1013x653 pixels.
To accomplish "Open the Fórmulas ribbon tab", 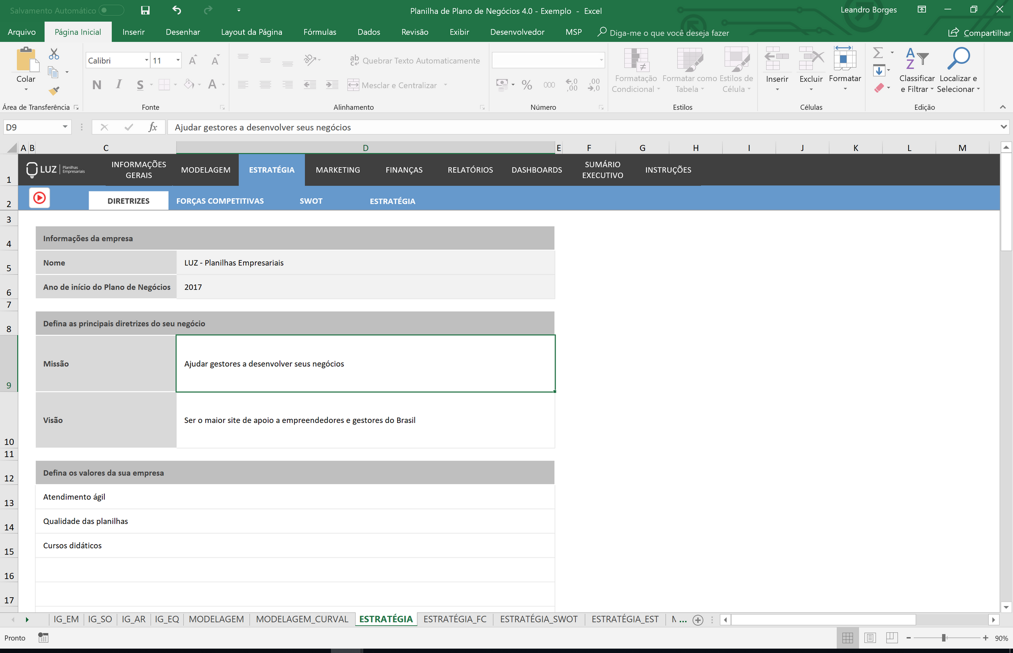I will click(320, 32).
